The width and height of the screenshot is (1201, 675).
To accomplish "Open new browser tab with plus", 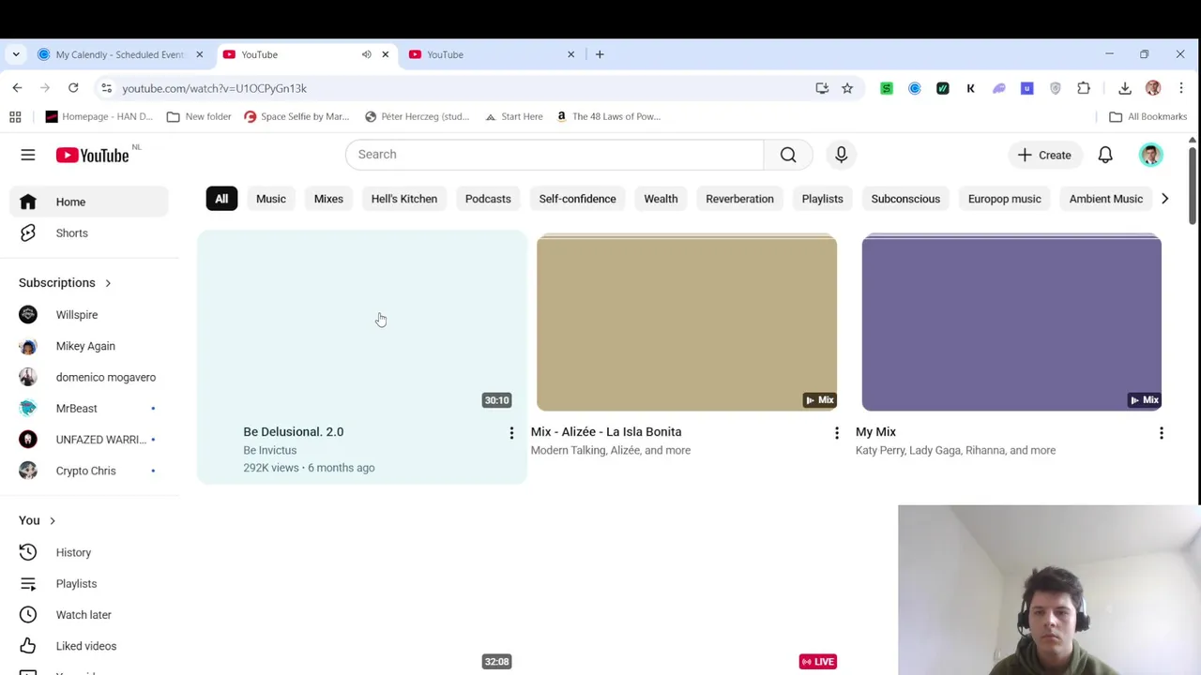I will 600,54.
